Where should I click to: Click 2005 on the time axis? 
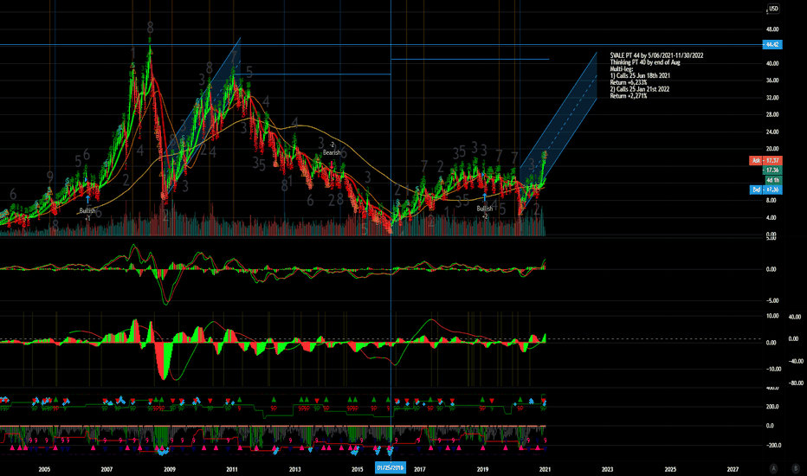coord(44,469)
